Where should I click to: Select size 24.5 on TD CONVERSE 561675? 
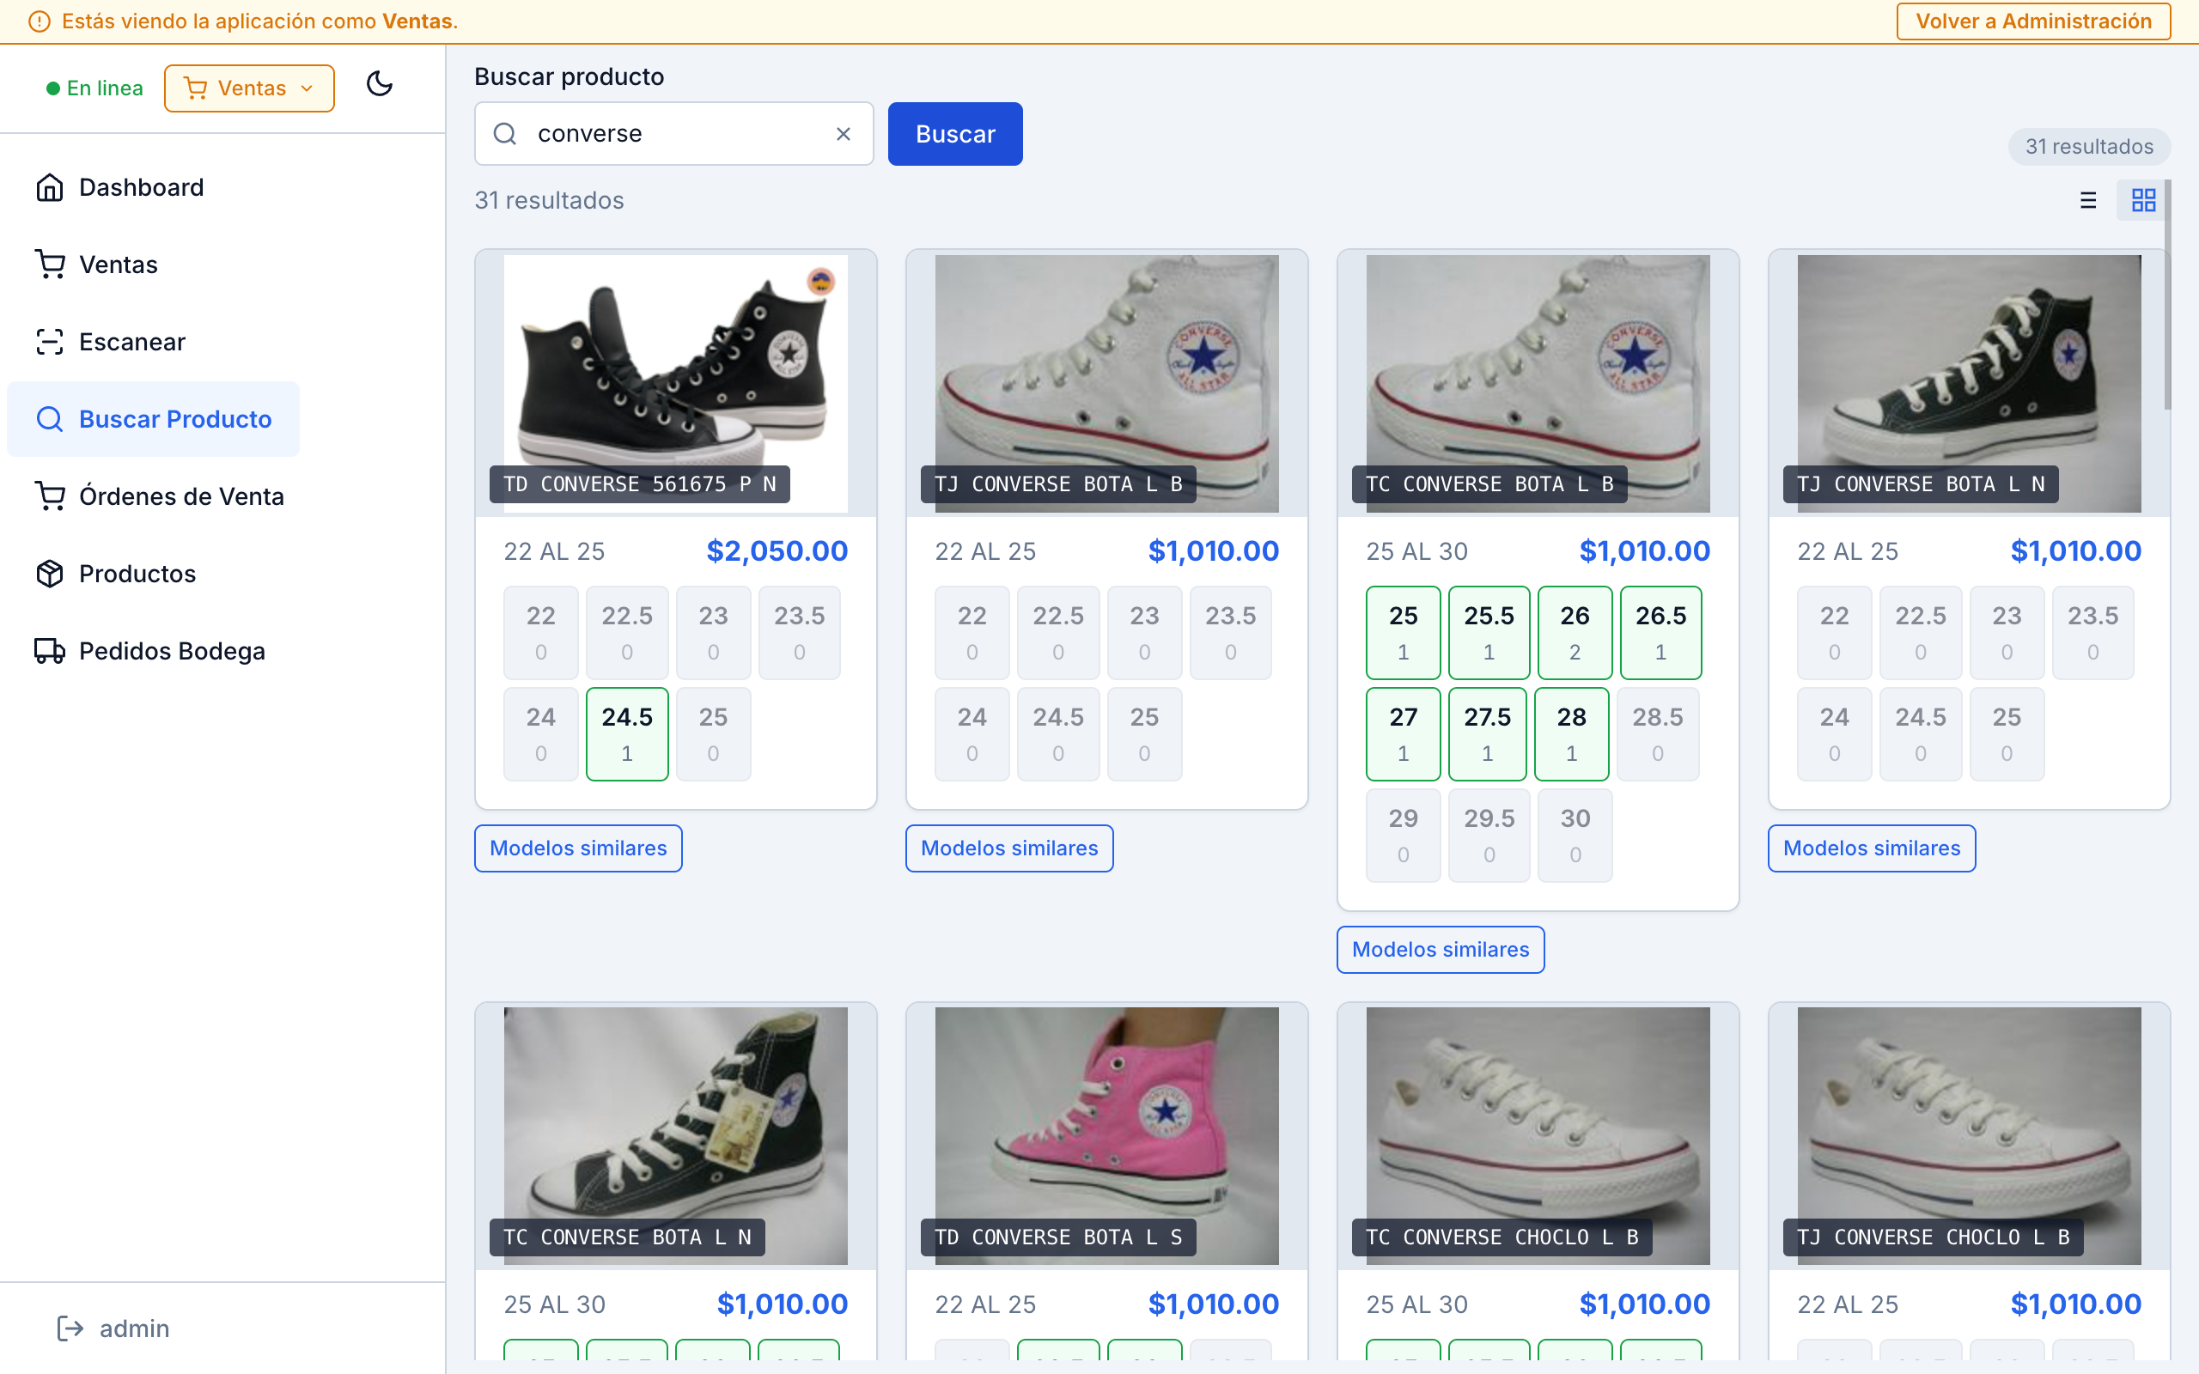click(x=626, y=733)
